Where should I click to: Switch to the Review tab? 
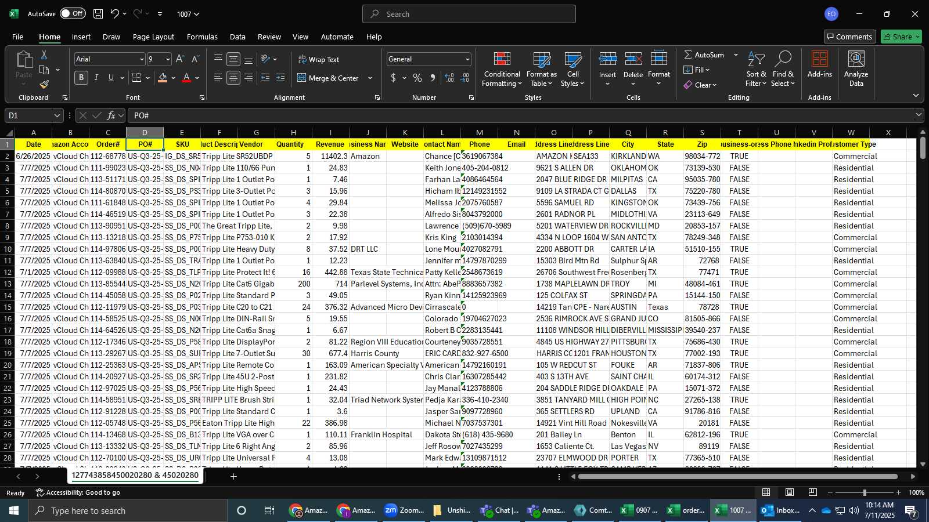[269, 37]
